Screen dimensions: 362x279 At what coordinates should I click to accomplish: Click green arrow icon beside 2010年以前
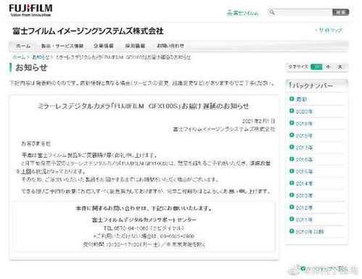pos(292,231)
